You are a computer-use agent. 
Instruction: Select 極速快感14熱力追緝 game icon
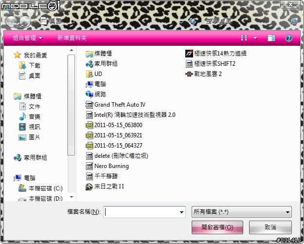[189, 54]
